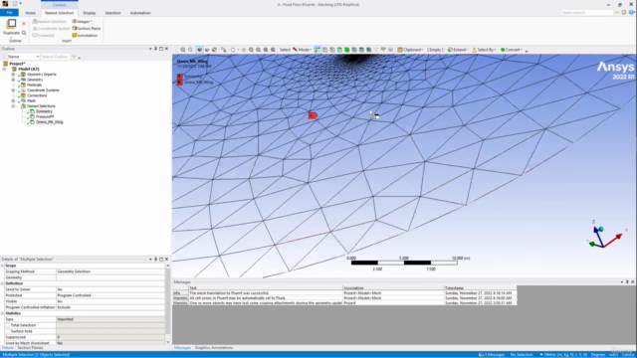Click the red Delete X icon
Image resolution: width=637 pixels, height=358 pixels.
click(24, 24)
